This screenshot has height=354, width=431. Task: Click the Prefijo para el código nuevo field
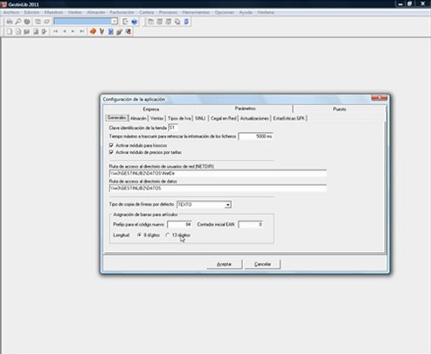click(x=179, y=225)
